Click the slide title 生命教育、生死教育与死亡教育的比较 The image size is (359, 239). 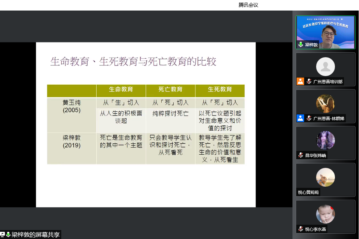pyautogui.click(x=133, y=62)
